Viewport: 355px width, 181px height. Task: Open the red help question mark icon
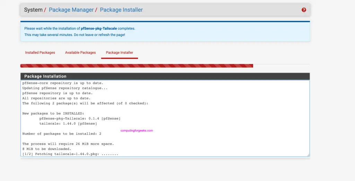pos(304,10)
